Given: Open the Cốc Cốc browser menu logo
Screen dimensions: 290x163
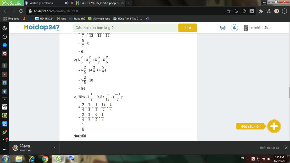Looking at the screenshot, I should click(x=12, y=3).
